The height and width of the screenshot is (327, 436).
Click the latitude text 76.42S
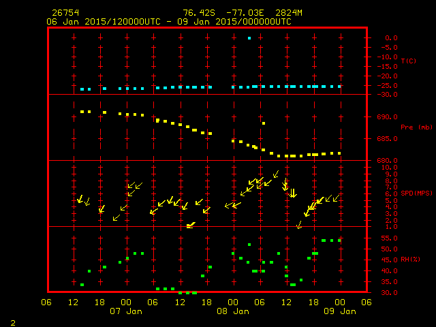pyautogui.click(x=199, y=13)
